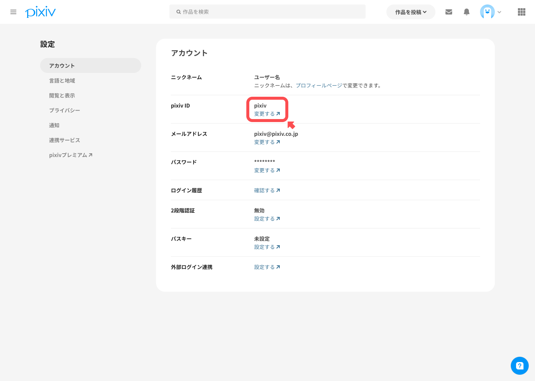Click 確認する for ログイン履歴
Image resolution: width=535 pixels, height=381 pixels.
267,190
